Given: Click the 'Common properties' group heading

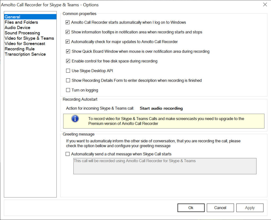Looking at the screenshot, I should coord(79,14).
